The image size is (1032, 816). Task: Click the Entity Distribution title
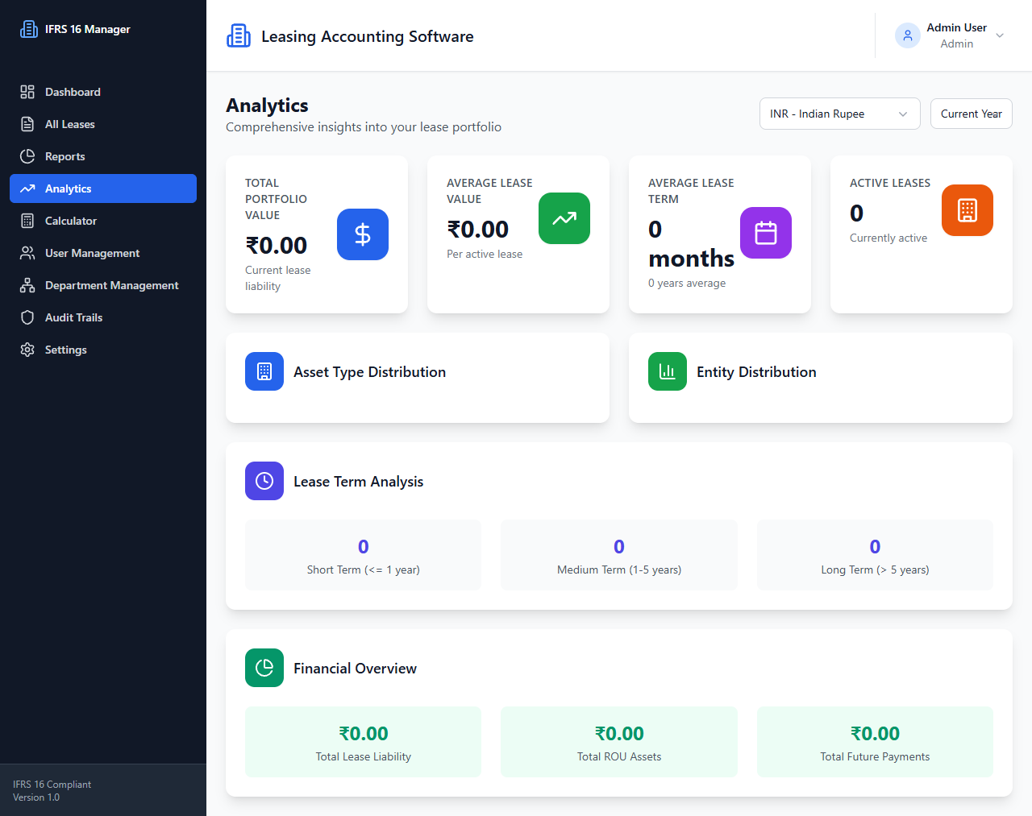coord(756,371)
